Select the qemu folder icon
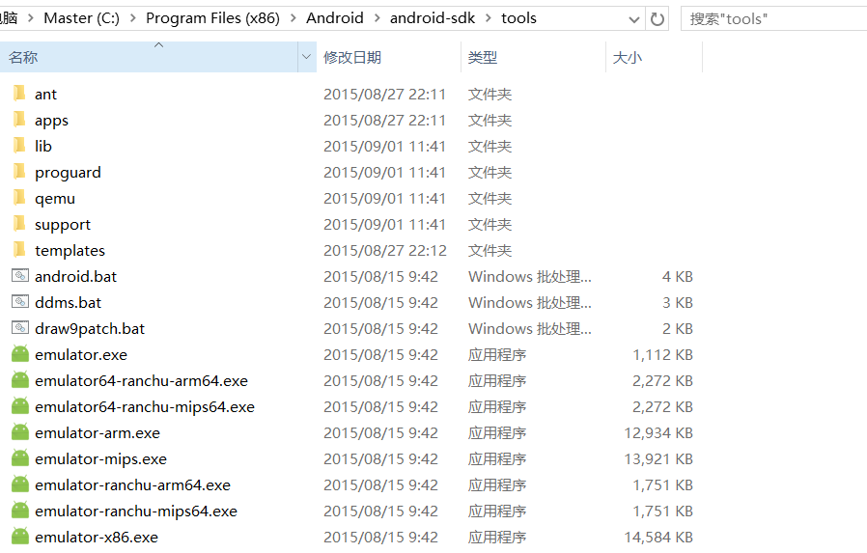 coord(19,198)
